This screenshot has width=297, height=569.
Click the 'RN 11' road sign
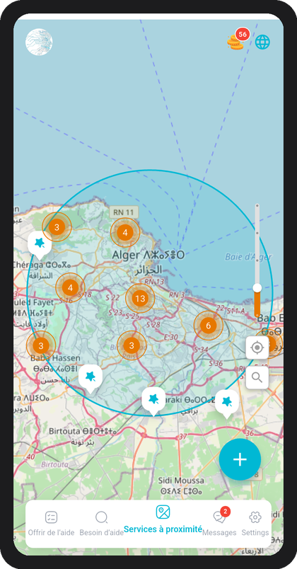point(124,212)
